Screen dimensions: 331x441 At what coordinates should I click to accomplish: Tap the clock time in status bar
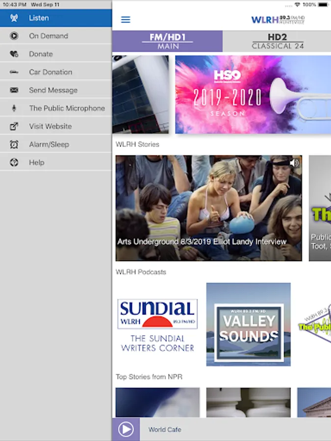[15, 4]
